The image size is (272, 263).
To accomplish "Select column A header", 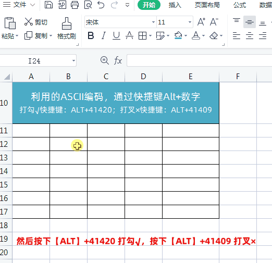I will (31, 77).
